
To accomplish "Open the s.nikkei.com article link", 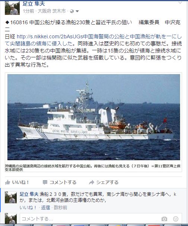I will (50, 36).
